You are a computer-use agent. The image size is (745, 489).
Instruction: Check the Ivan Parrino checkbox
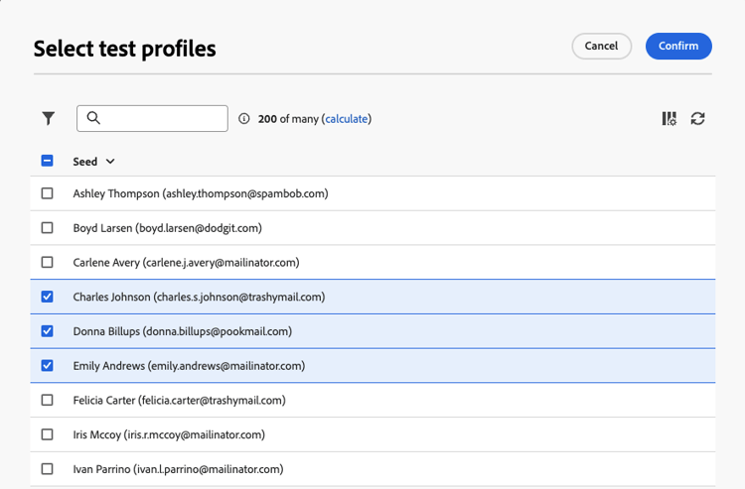point(47,469)
